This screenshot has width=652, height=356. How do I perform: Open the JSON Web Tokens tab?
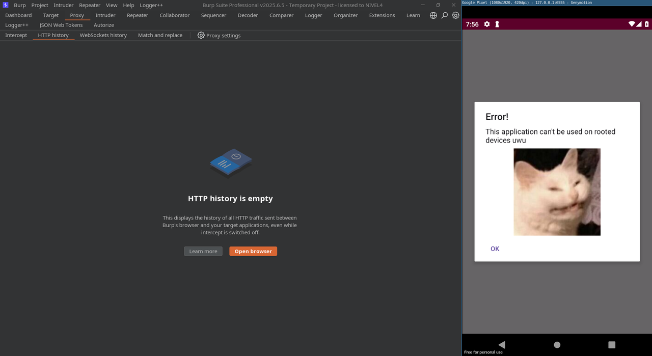coord(61,25)
